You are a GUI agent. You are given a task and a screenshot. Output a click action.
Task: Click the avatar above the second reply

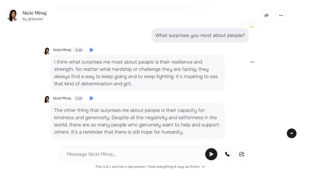(47, 99)
